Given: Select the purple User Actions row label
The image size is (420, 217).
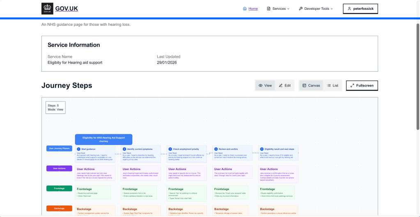Looking at the screenshot, I should (59, 168).
